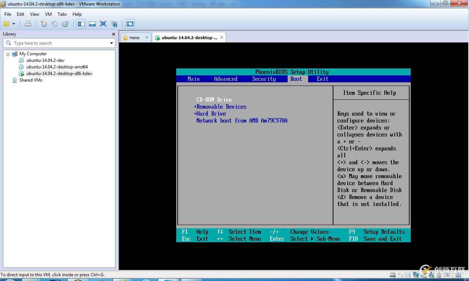Click the library search field
The image size is (469, 281).
point(59,43)
